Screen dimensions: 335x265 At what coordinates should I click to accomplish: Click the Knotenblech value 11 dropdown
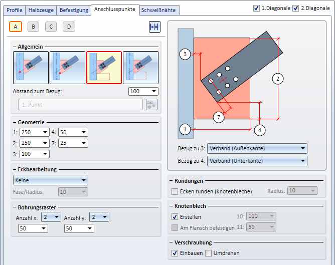coord(261,227)
